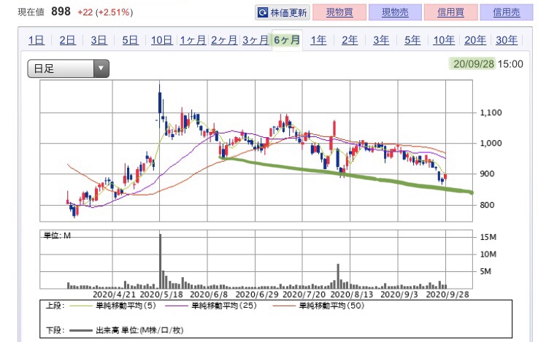Screen dimensions: 538x342
Task: Click the +22 (+2.51%) change value
Action: pos(105,12)
